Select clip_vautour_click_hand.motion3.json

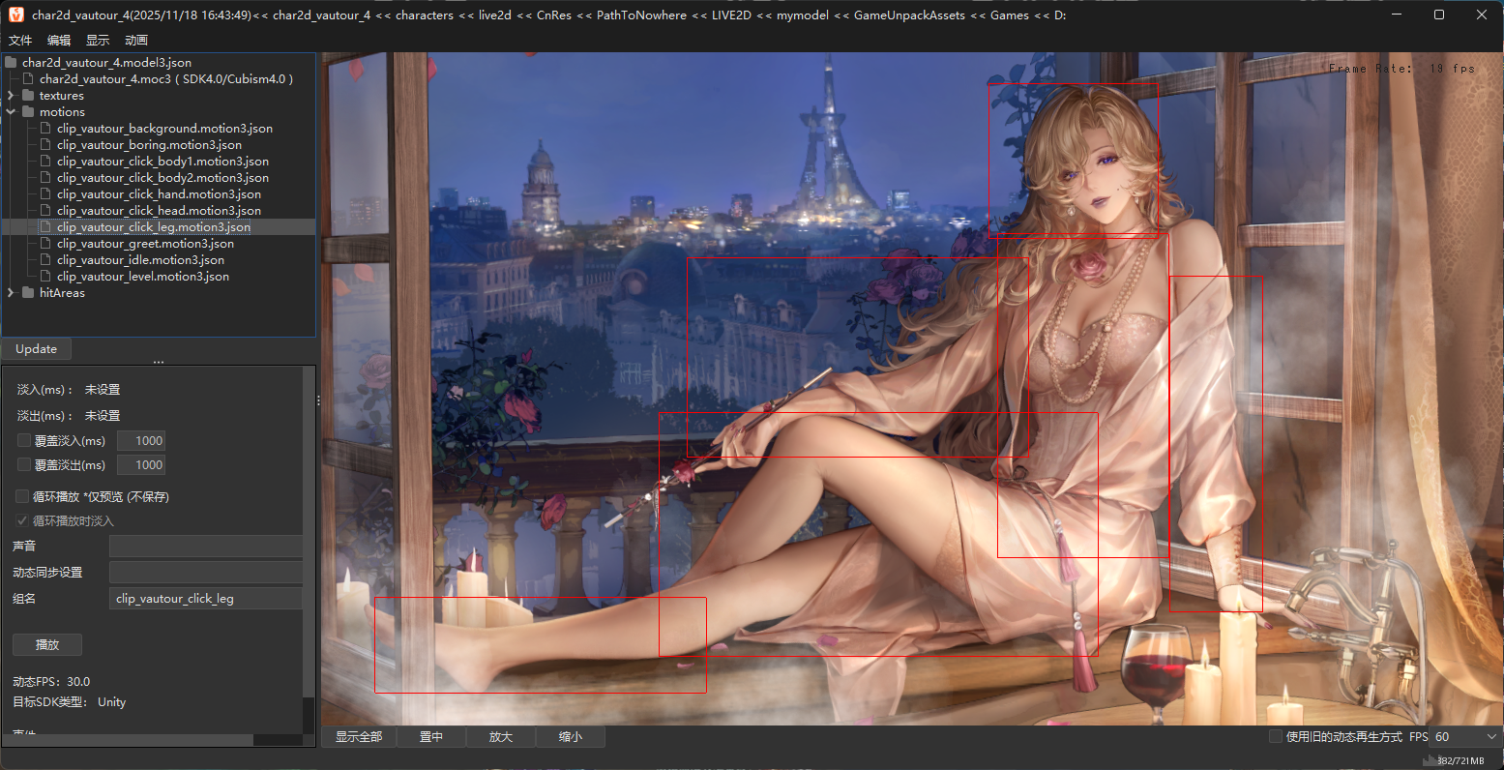tap(159, 194)
